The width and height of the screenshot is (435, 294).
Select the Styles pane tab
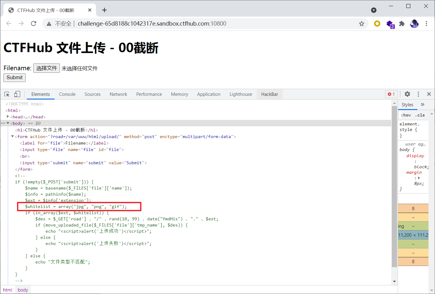click(x=407, y=105)
